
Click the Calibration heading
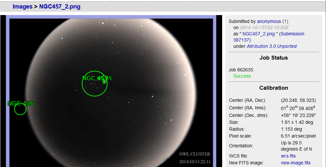pos(274,88)
